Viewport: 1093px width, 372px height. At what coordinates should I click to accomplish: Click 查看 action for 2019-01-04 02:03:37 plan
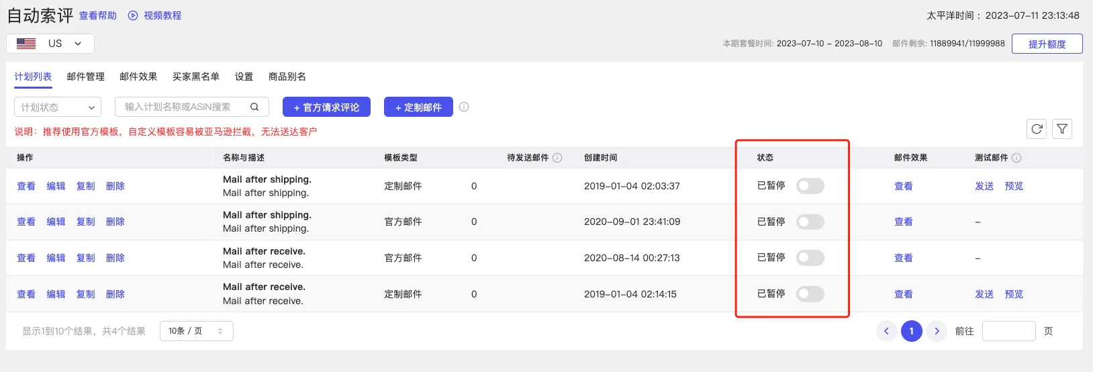tap(26, 186)
